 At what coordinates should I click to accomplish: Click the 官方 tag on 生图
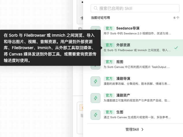pos(109,112)
